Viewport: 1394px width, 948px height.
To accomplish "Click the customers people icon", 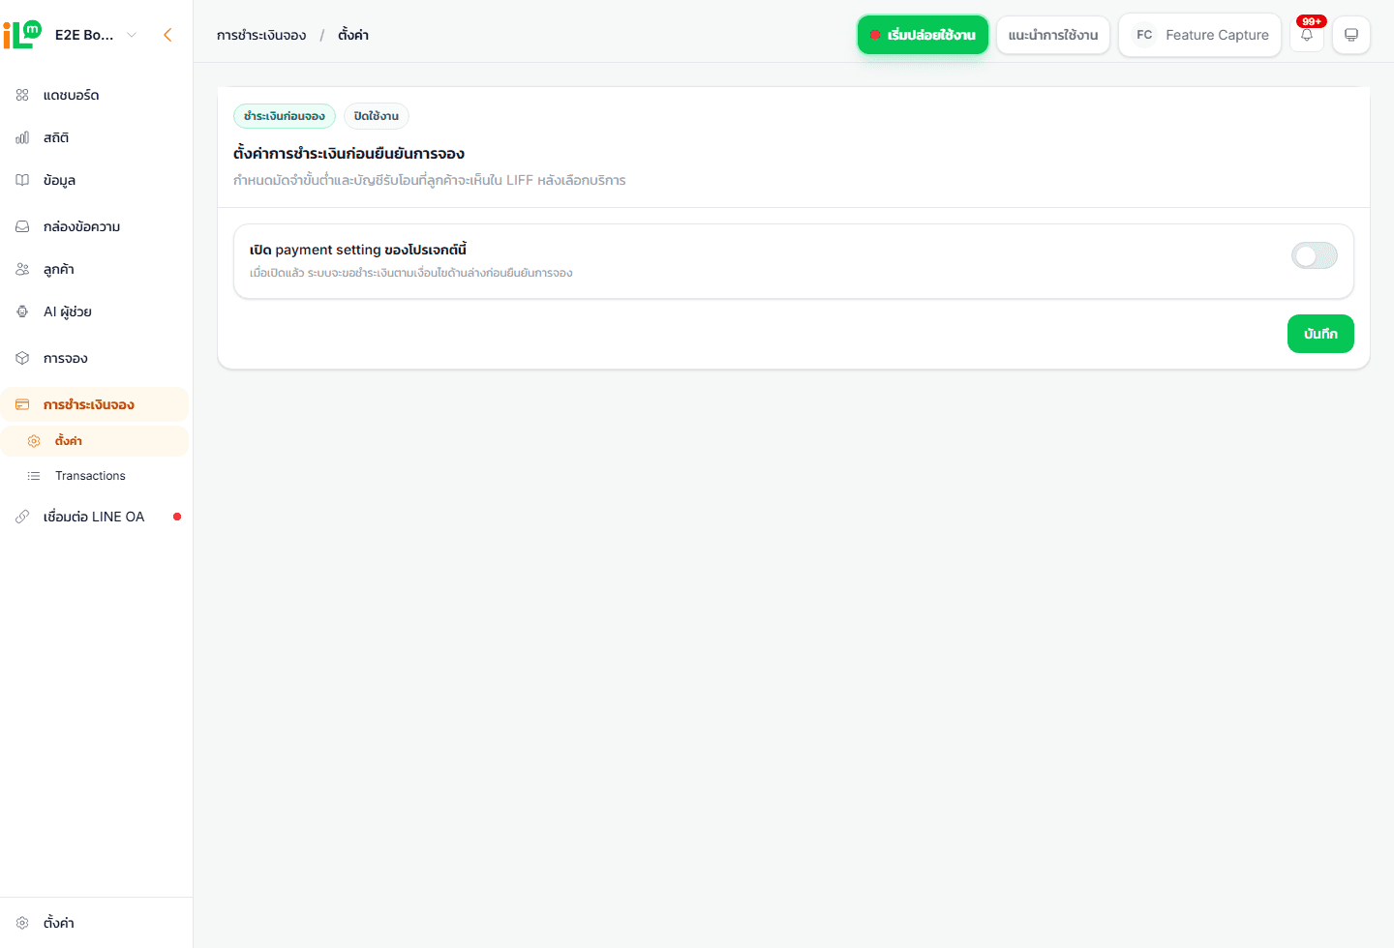I will click(22, 269).
